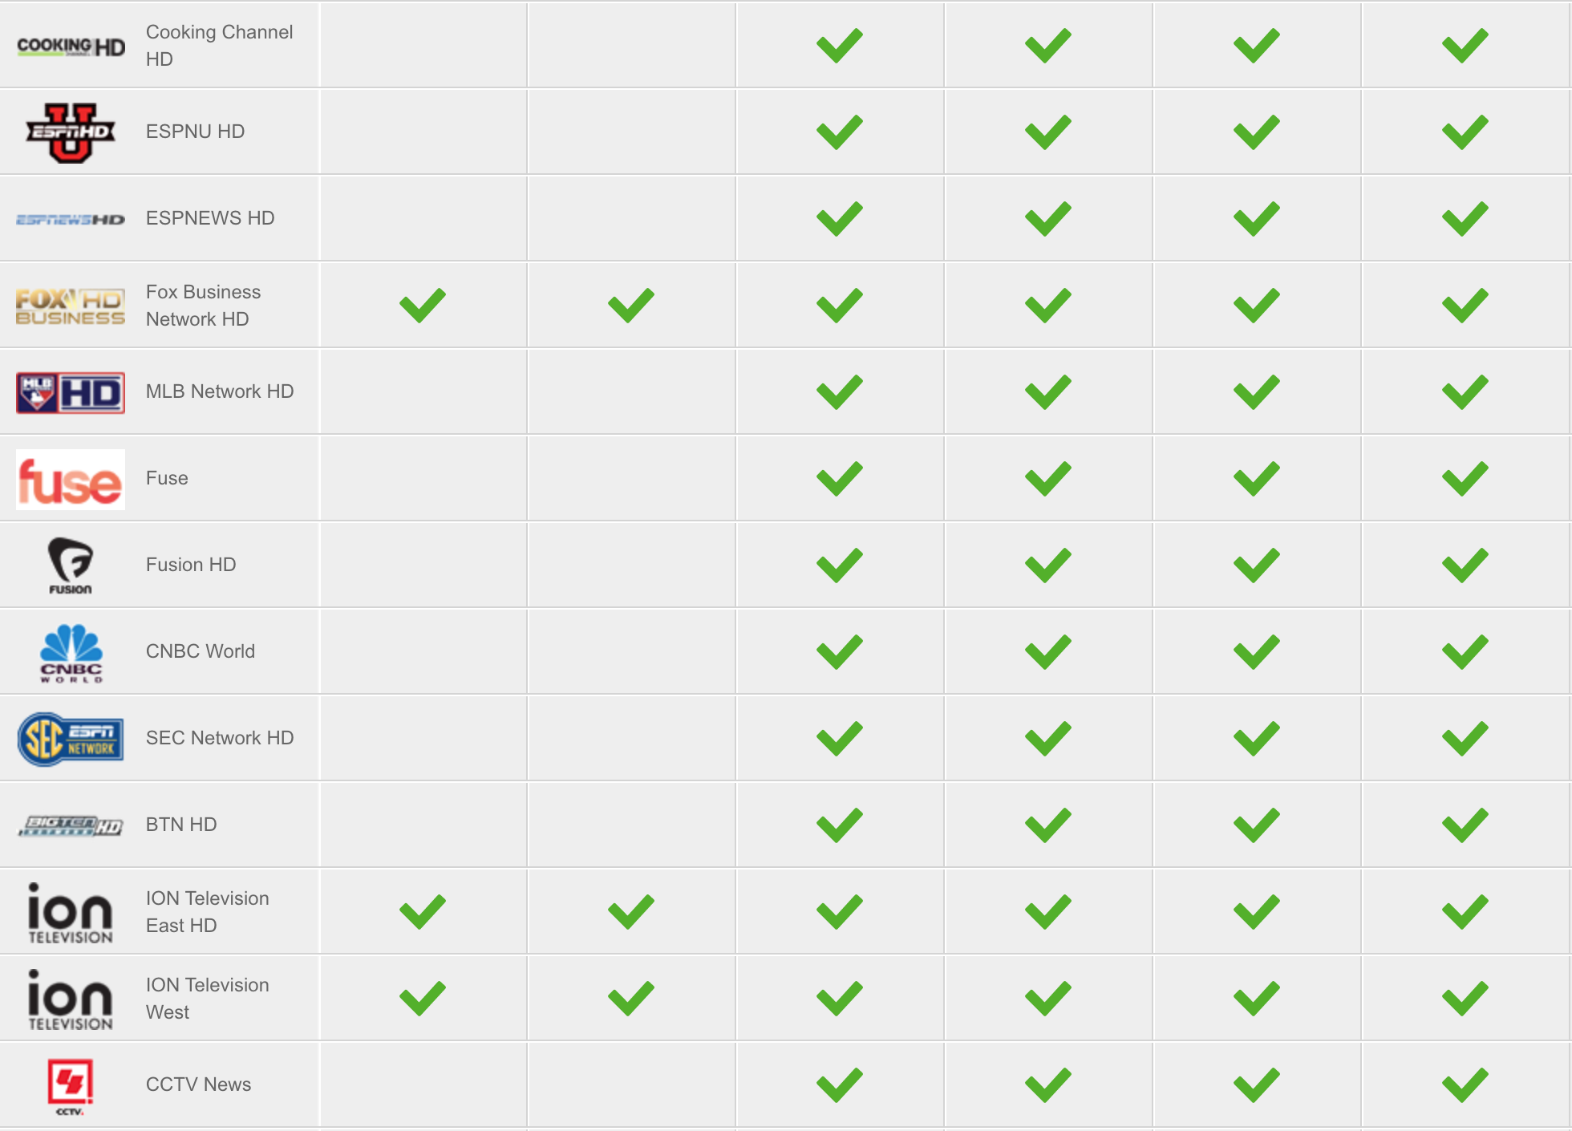Click the "SEC Network HD" channel name

[x=220, y=738]
